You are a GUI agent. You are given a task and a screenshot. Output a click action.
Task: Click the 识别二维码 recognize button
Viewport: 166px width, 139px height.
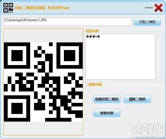(x=147, y=22)
